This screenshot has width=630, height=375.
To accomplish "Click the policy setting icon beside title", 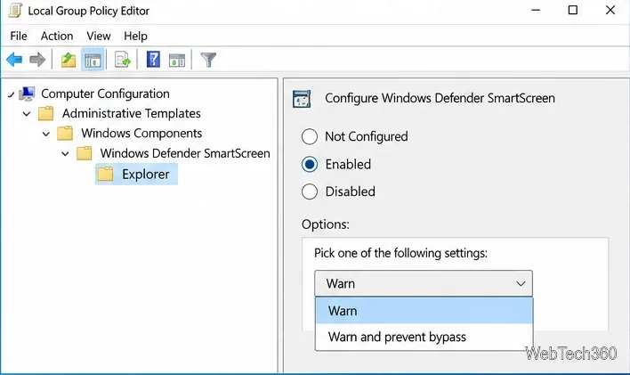I will 302,99.
